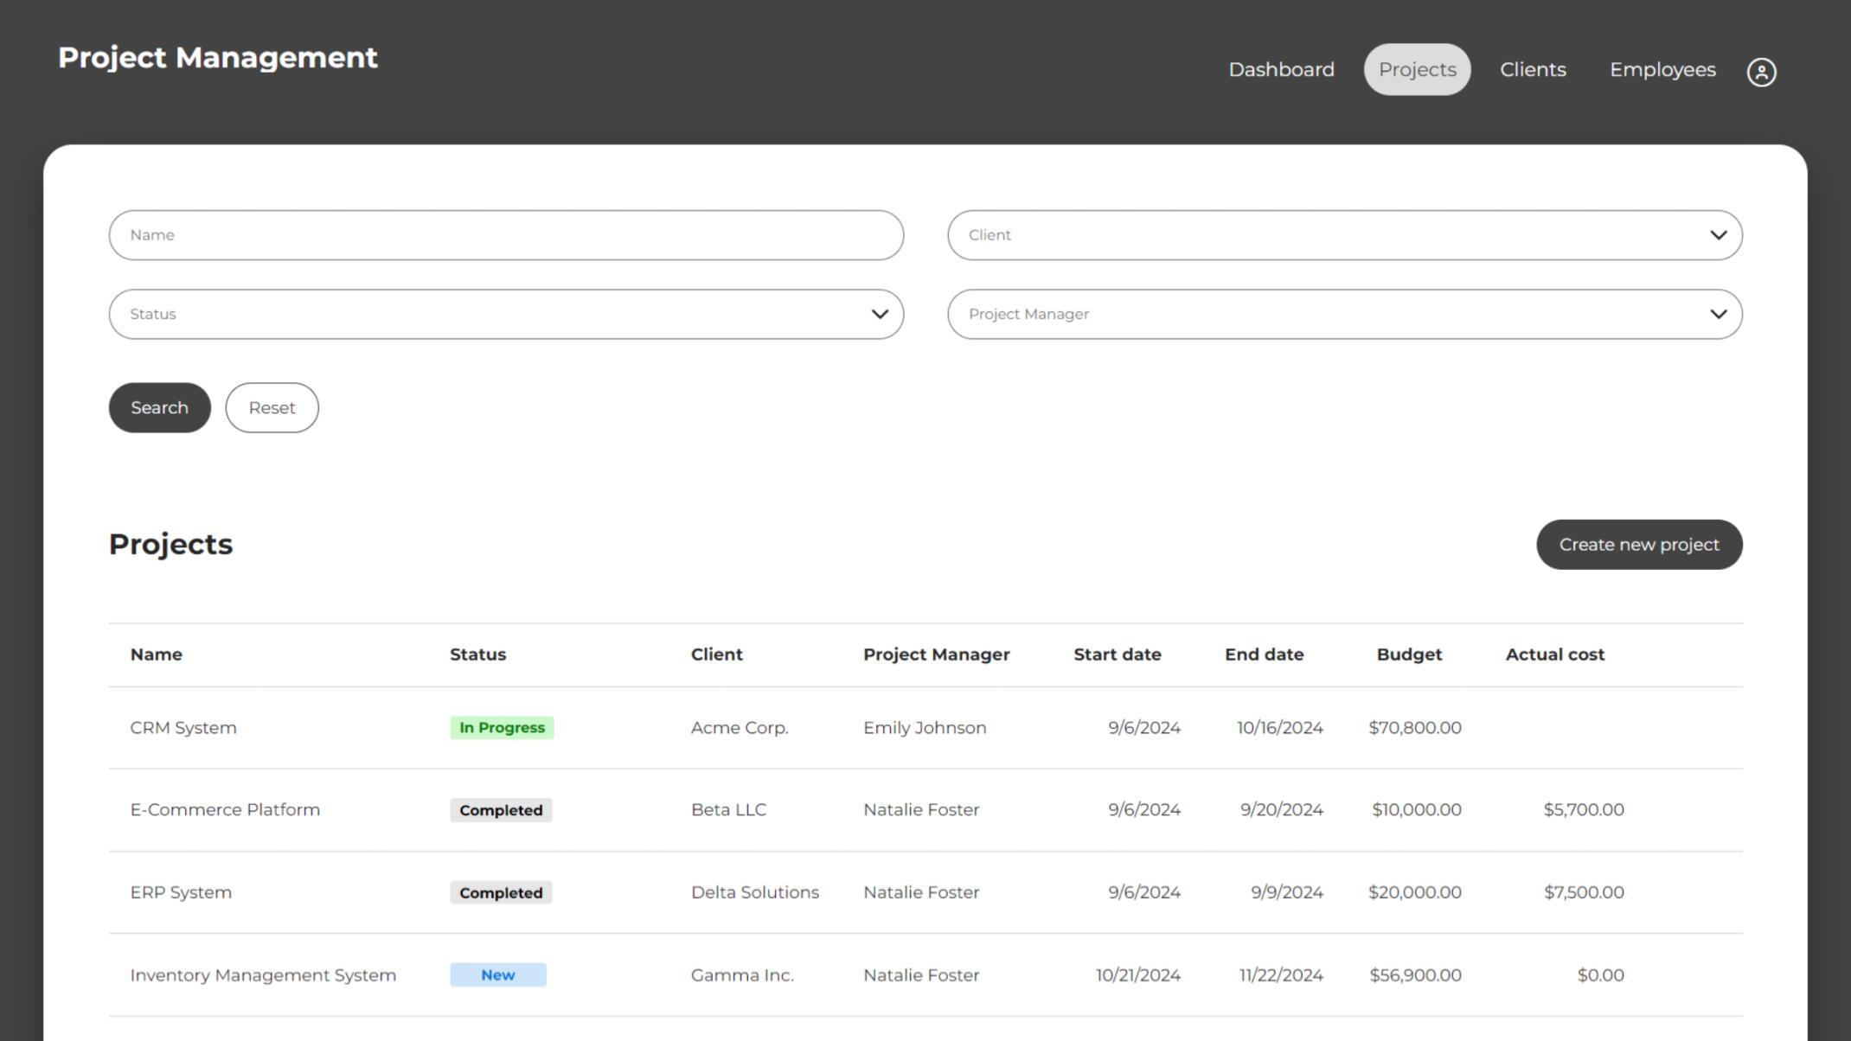Click the Name input field
This screenshot has height=1041, width=1851.
click(x=505, y=234)
